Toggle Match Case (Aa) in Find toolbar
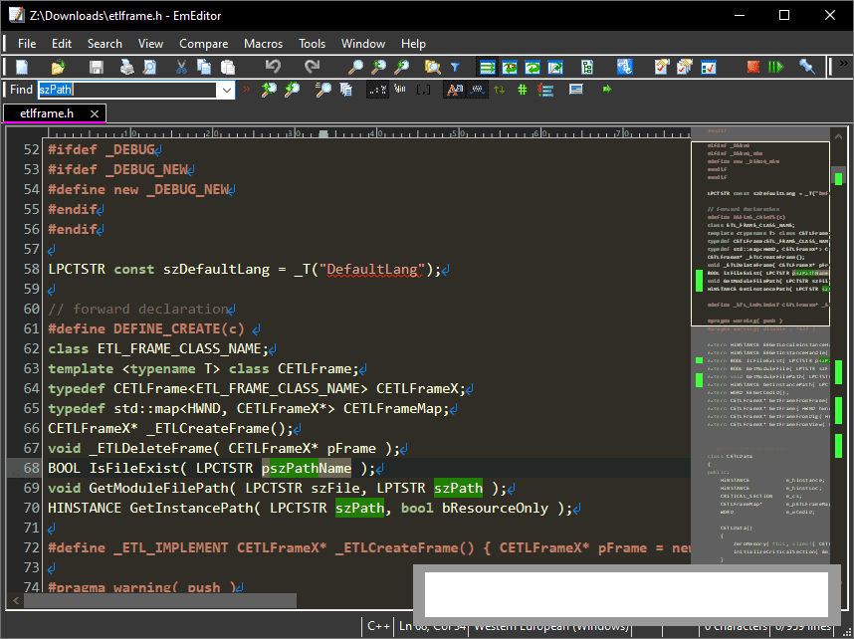 454,90
